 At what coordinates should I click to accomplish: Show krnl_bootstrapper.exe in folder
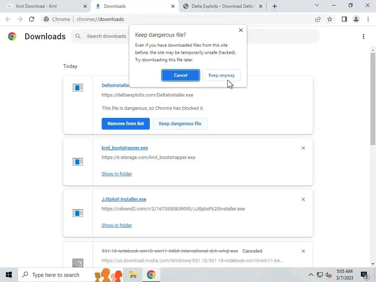(117, 174)
